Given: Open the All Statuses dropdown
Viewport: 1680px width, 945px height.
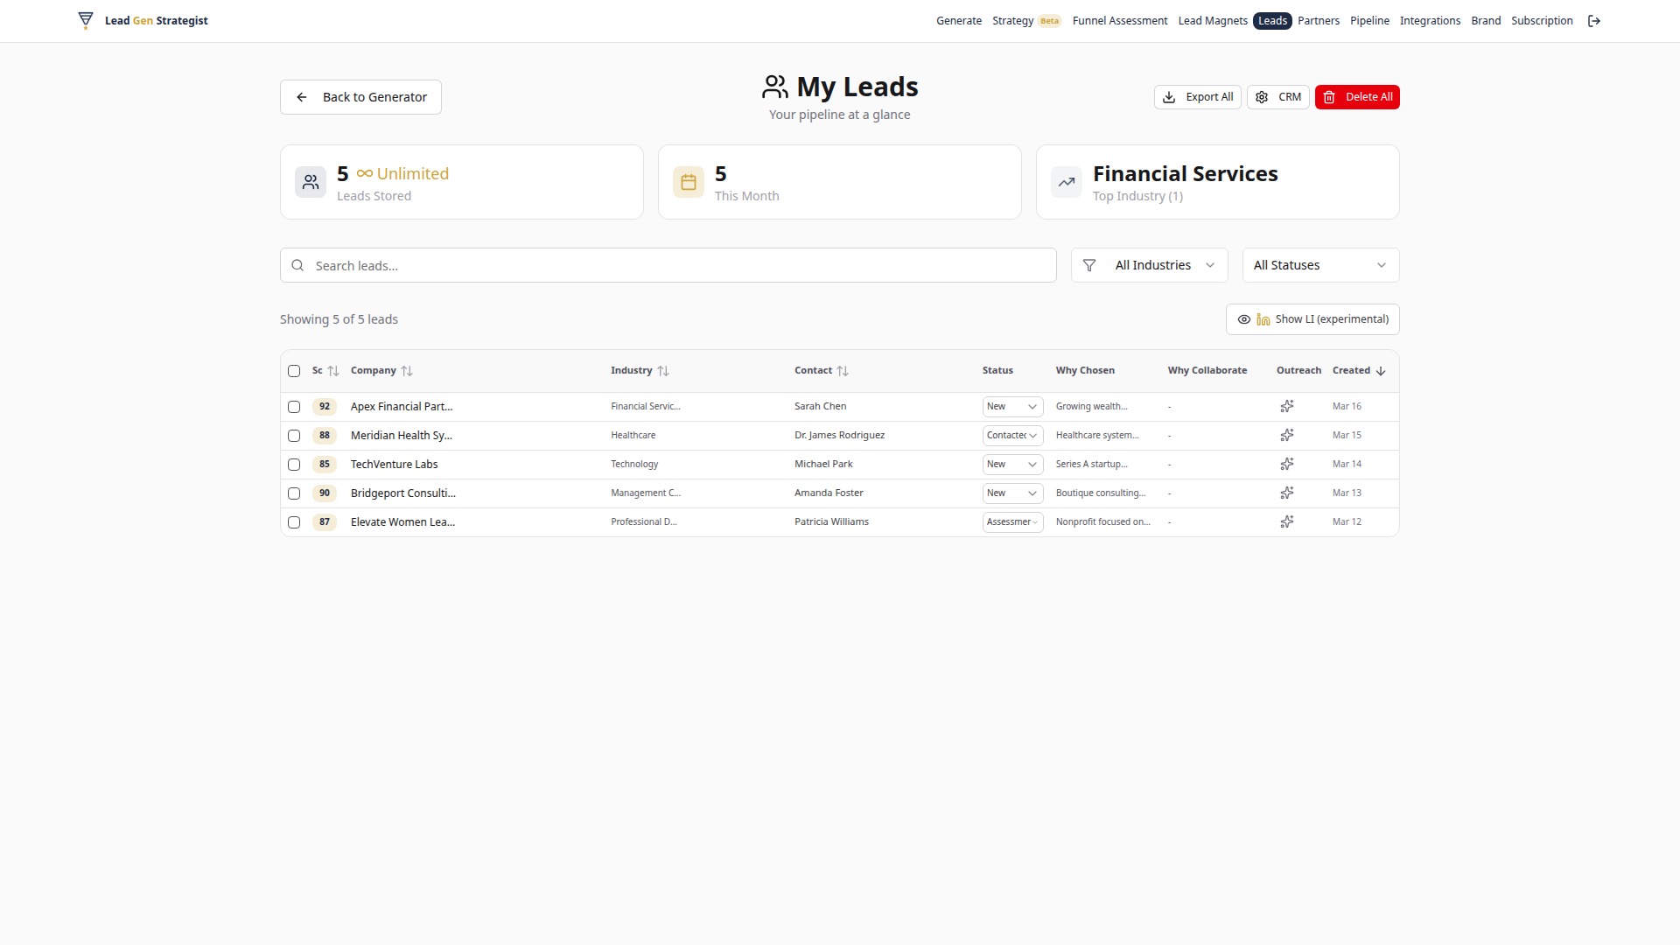Looking at the screenshot, I should pos(1319,264).
